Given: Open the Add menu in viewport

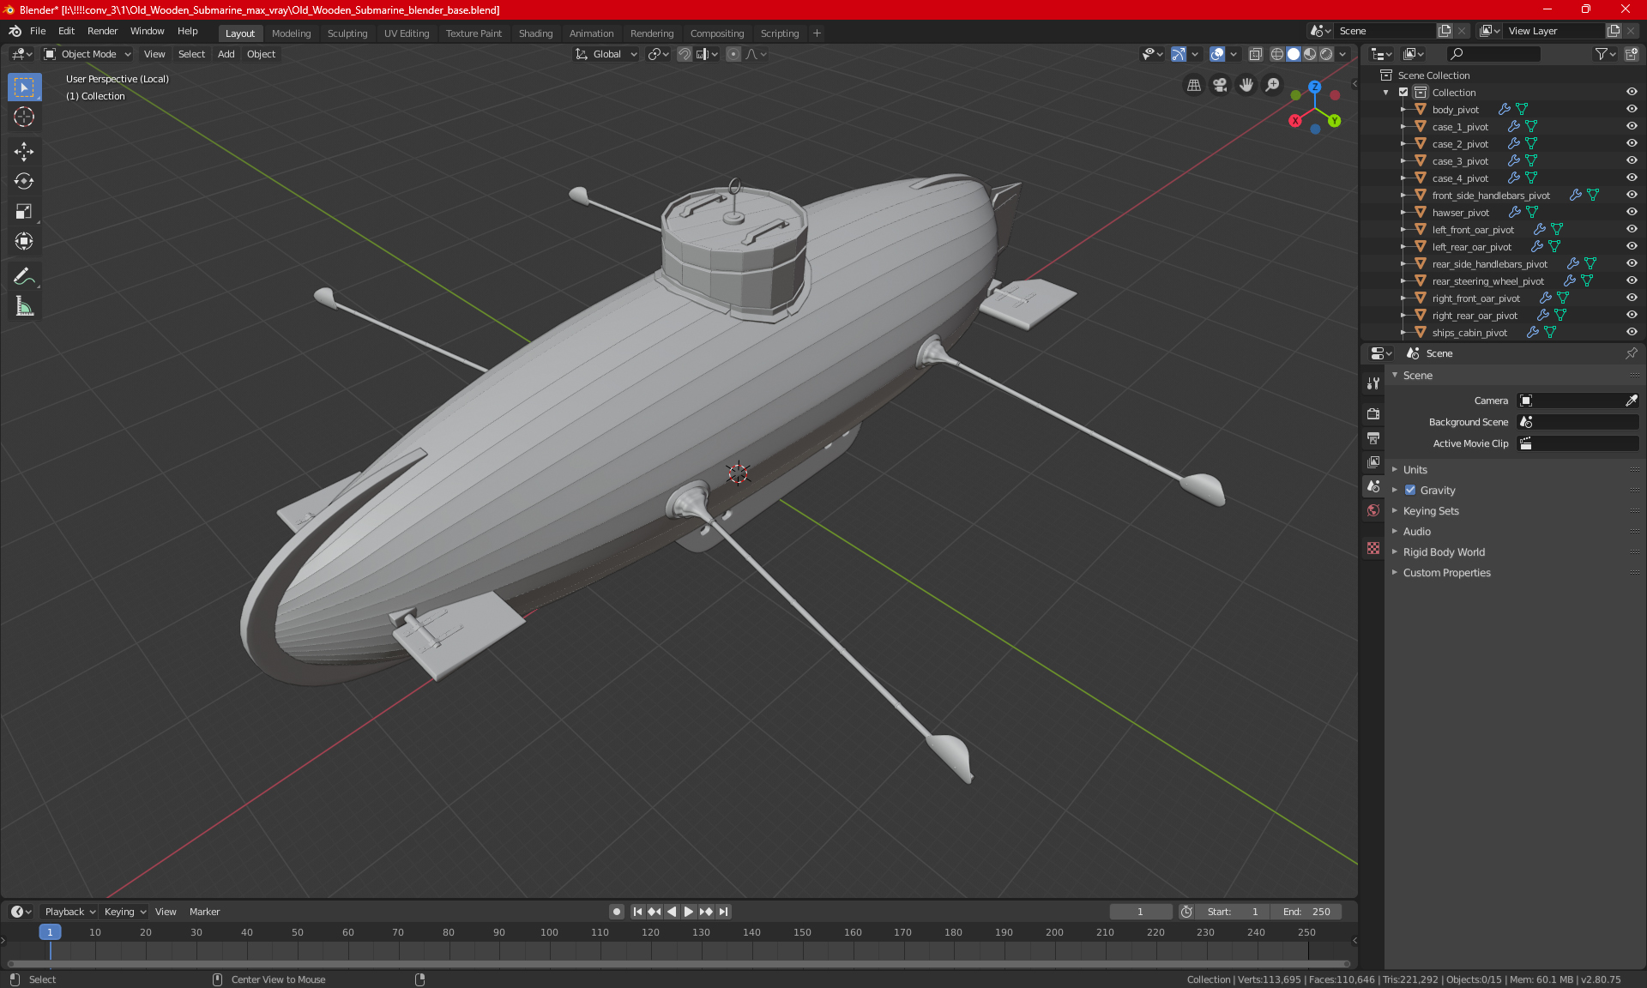Looking at the screenshot, I should click(226, 54).
